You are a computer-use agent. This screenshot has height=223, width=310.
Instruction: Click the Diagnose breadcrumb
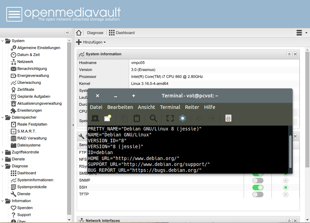(x=95, y=33)
